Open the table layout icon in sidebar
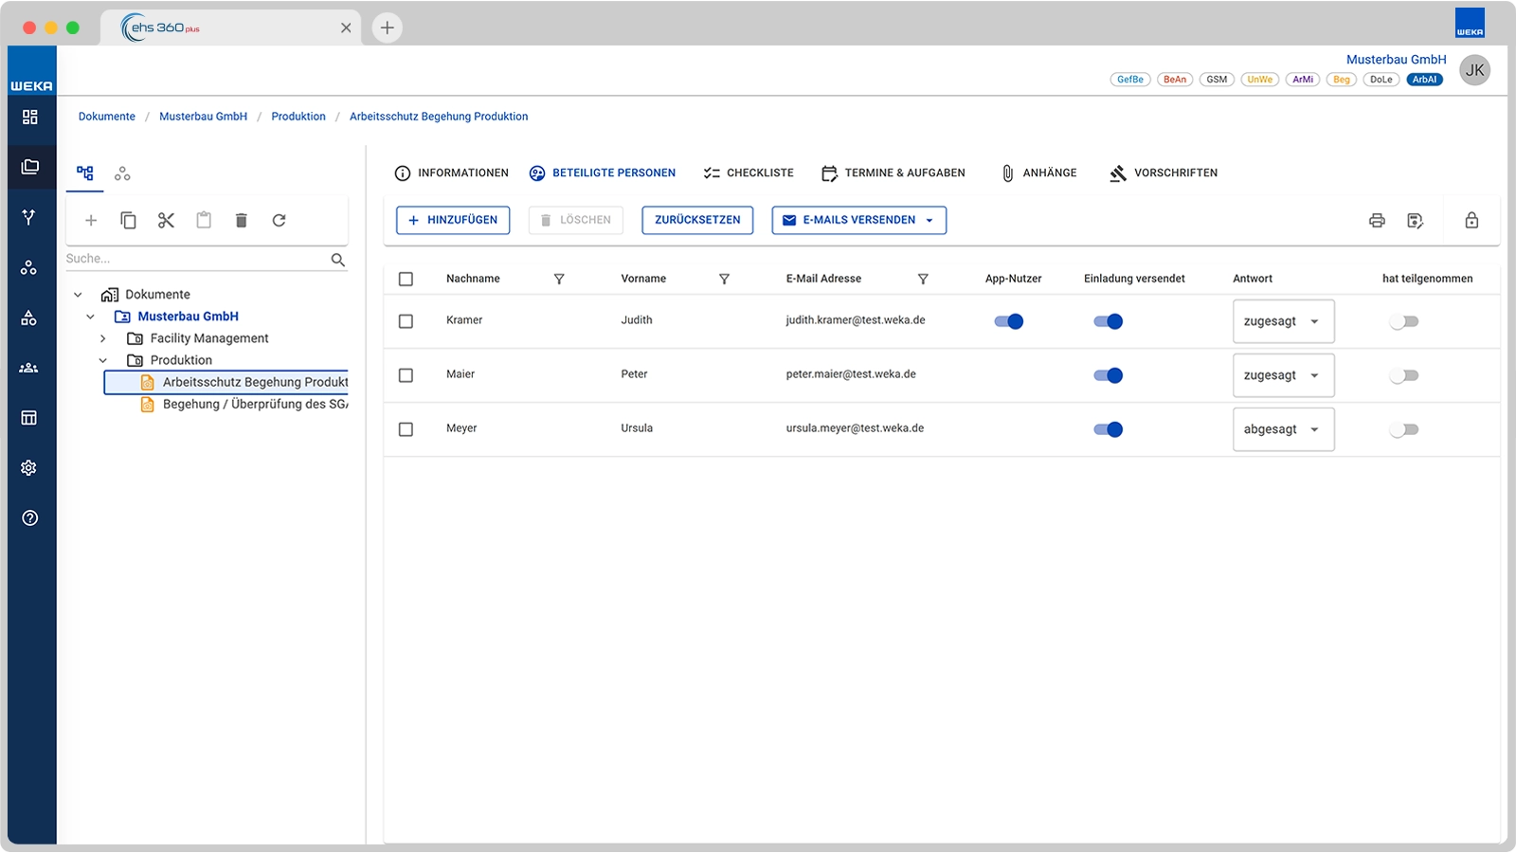Screen dimensions: 1516x853 (x=29, y=418)
